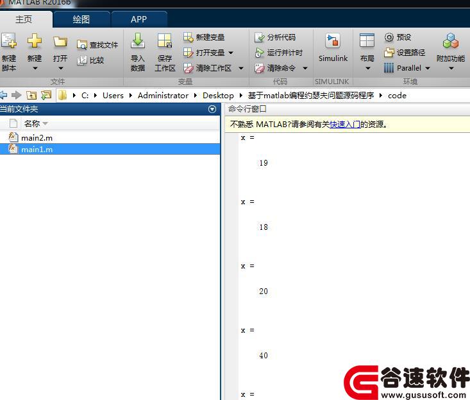Click the value 40 in command window
This screenshot has width=470, height=400.
264,356
